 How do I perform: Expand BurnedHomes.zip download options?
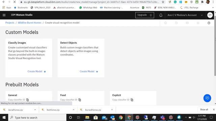click(112, 110)
